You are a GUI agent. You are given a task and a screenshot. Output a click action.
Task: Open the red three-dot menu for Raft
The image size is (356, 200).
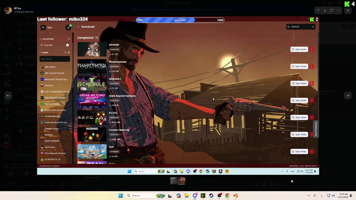(312, 151)
